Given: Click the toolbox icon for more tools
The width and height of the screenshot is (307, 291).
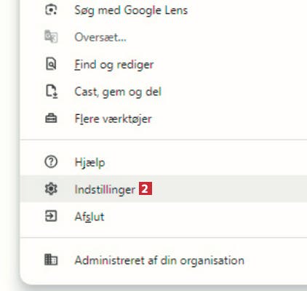Looking at the screenshot, I should click(51, 119).
